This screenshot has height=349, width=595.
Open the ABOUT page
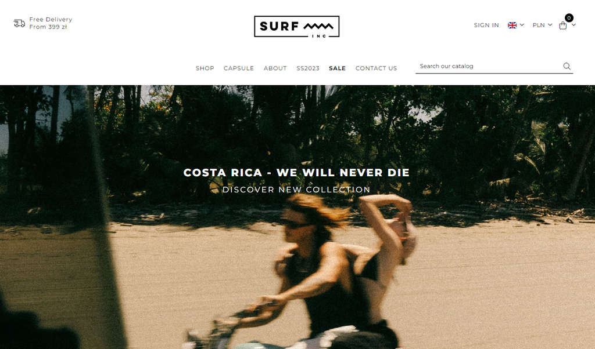pos(275,68)
